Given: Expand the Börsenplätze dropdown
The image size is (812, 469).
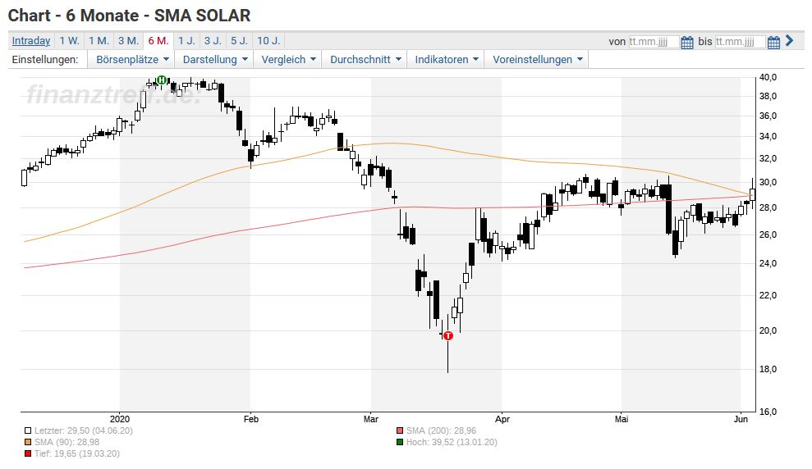Looking at the screenshot, I should coord(132,60).
